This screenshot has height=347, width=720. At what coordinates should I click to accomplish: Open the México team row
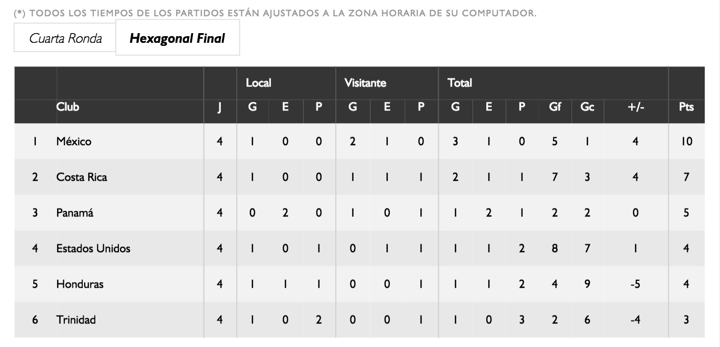pyautogui.click(x=74, y=142)
